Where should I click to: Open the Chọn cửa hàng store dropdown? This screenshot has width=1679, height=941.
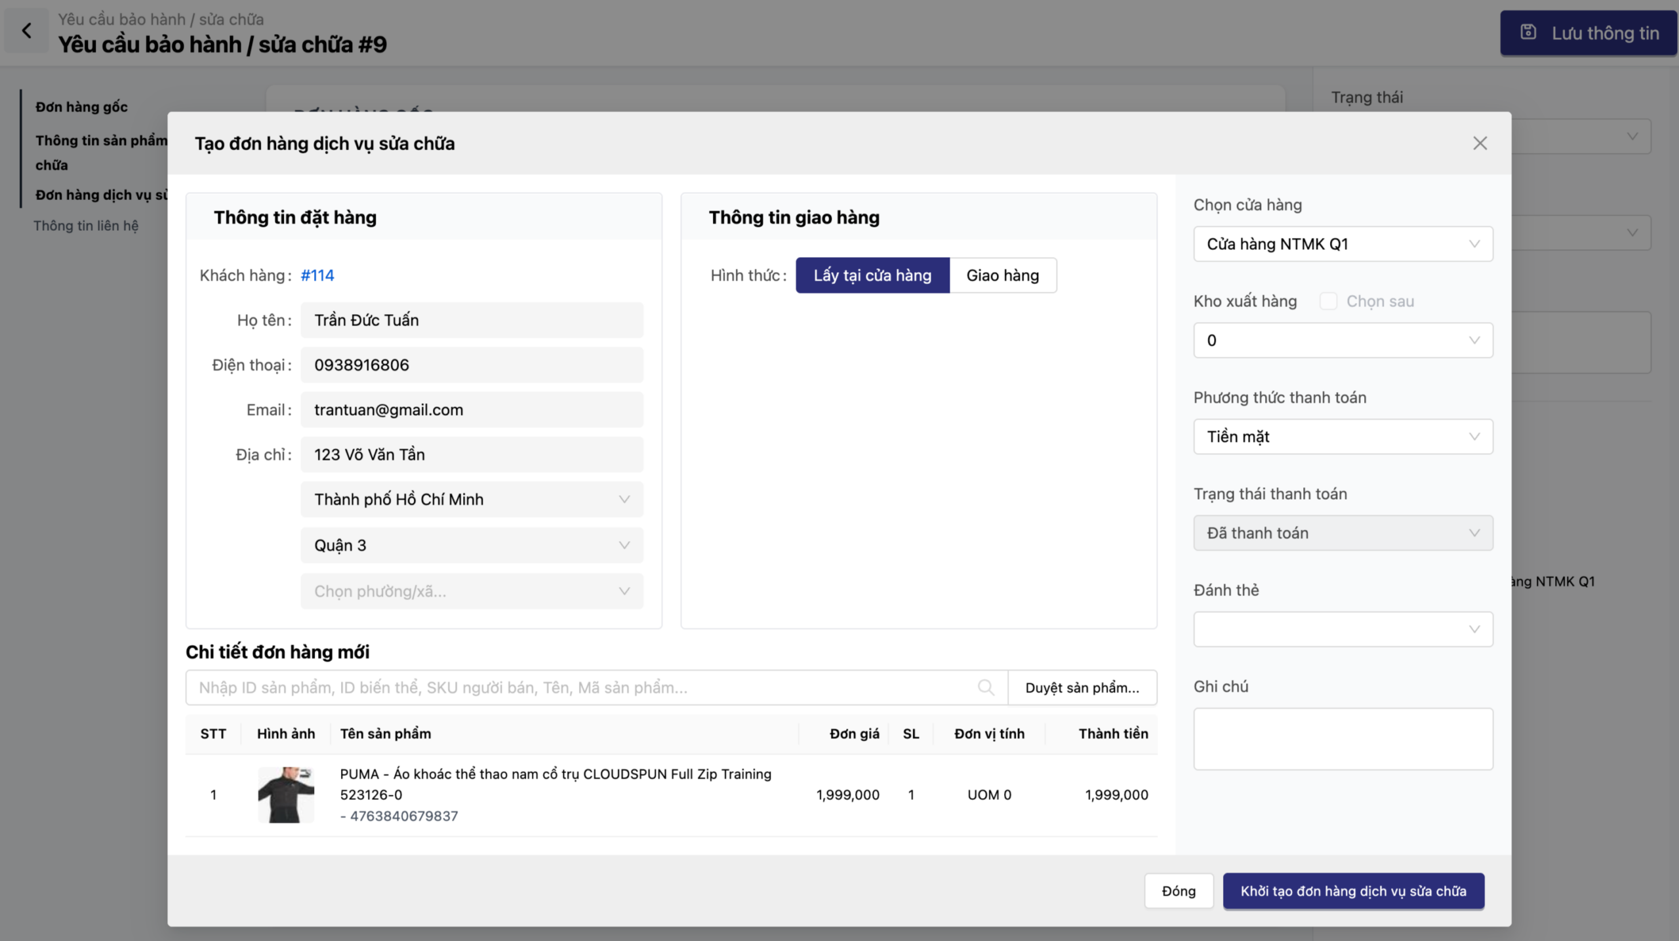1343,244
